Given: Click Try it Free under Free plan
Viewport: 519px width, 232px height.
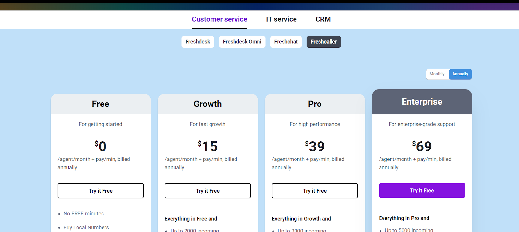Looking at the screenshot, I should (x=101, y=191).
